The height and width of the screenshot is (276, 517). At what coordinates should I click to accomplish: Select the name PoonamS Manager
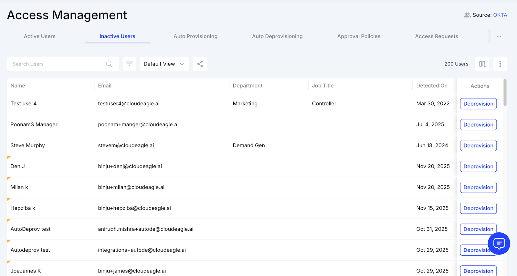[x=34, y=125]
